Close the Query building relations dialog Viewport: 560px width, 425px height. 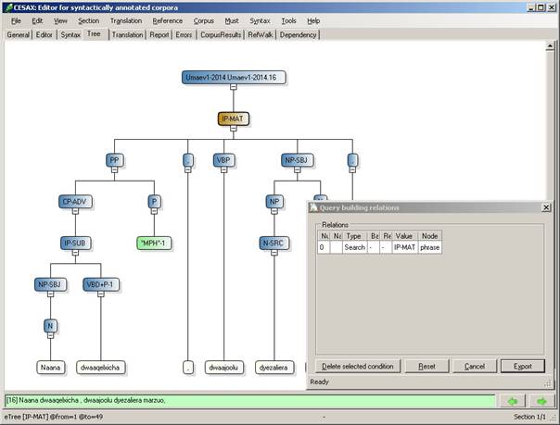546,207
